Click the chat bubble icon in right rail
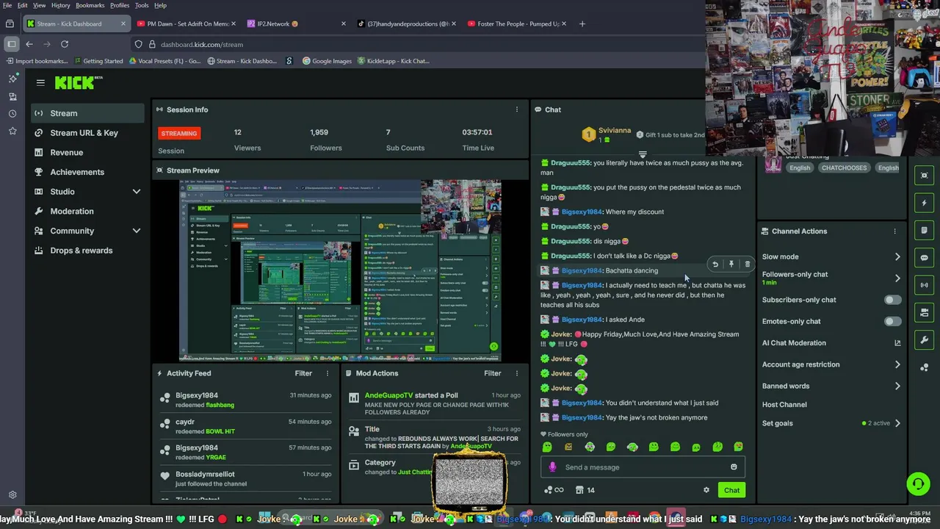 coord(924,258)
